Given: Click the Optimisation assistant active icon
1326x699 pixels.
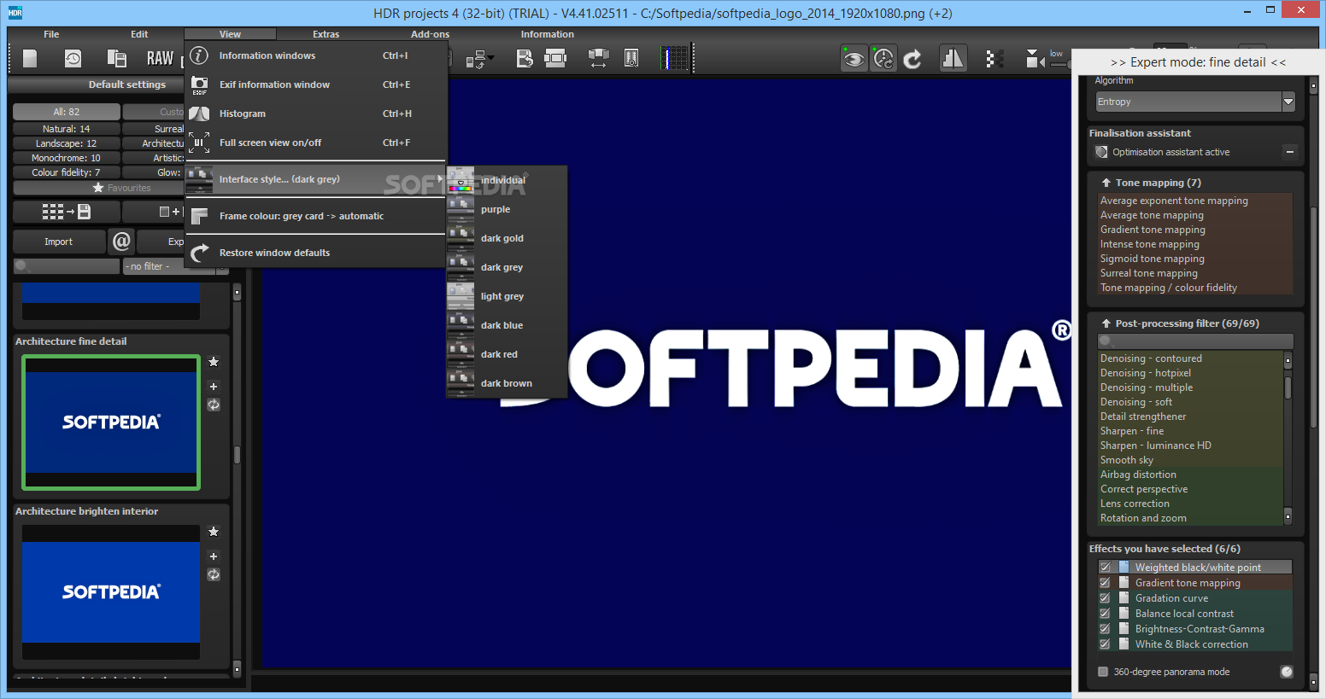Looking at the screenshot, I should coord(1101,152).
